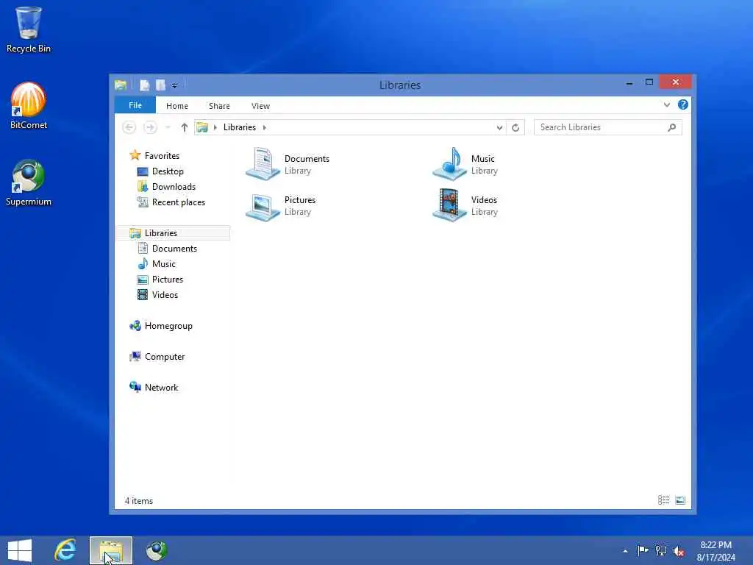
Task: Open Help with the blue question icon
Action: [683, 104]
